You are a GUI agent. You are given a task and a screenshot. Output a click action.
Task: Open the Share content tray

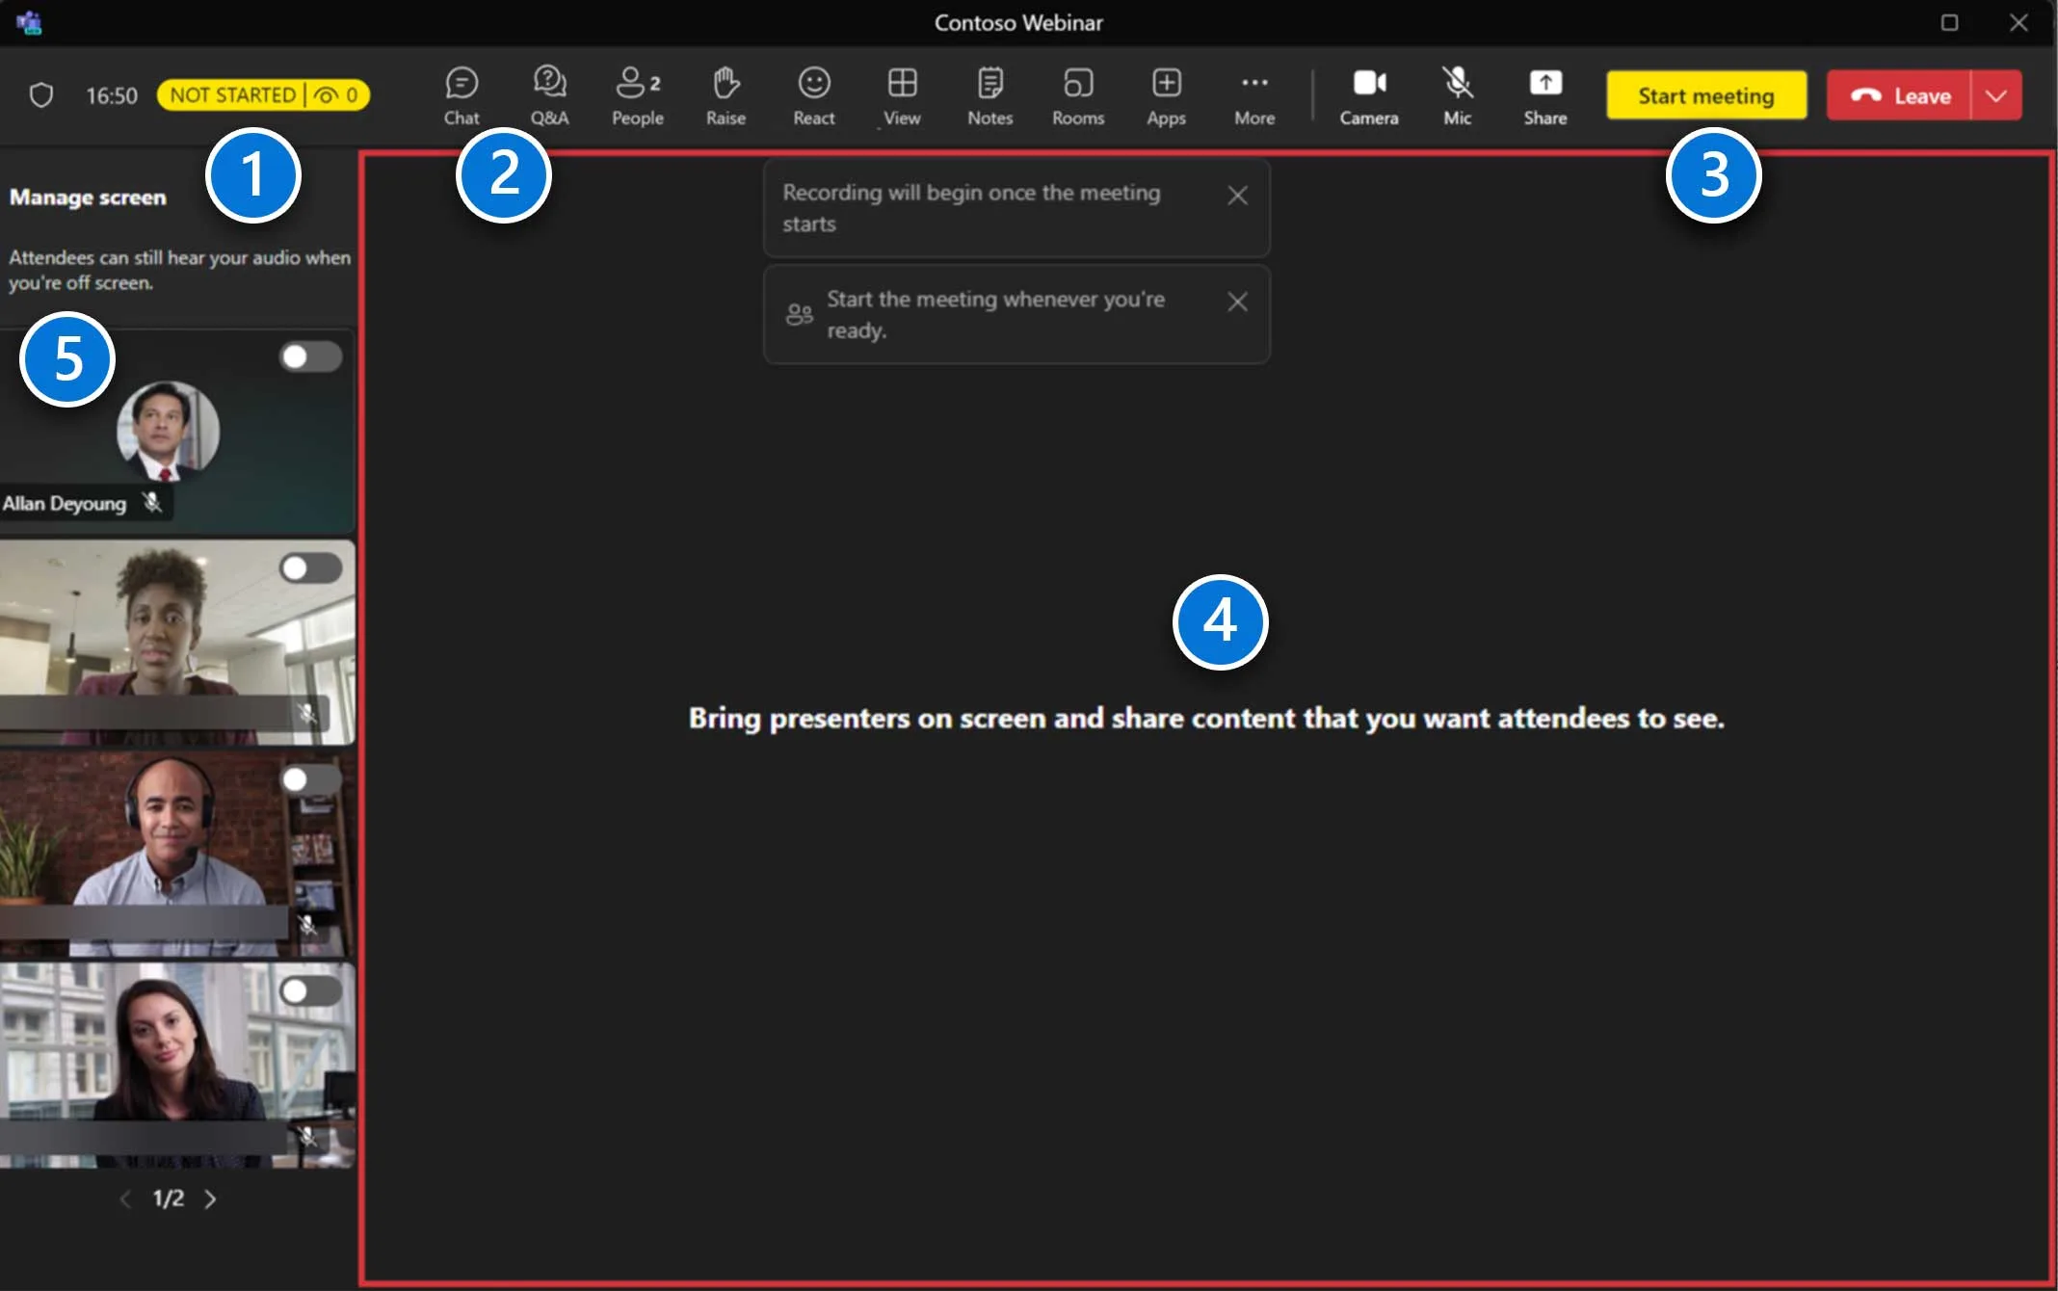(x=1545, y=96)
